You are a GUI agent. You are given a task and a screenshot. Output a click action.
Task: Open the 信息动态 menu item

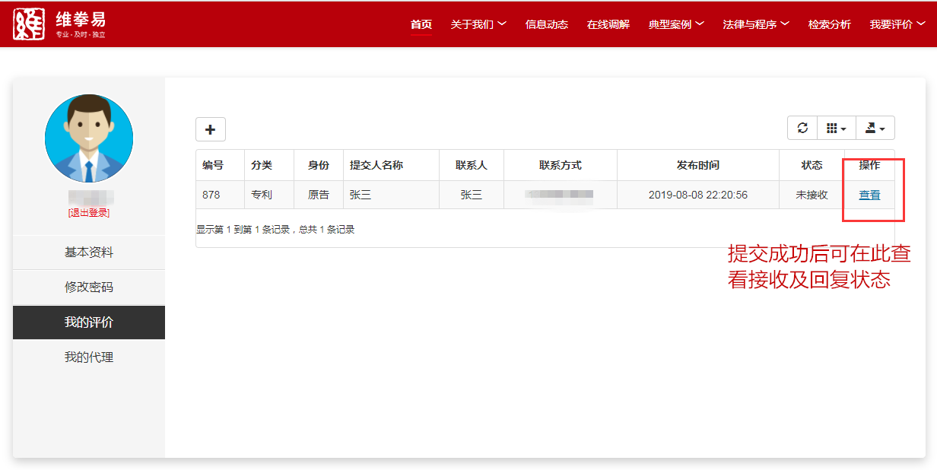[546, 24]
